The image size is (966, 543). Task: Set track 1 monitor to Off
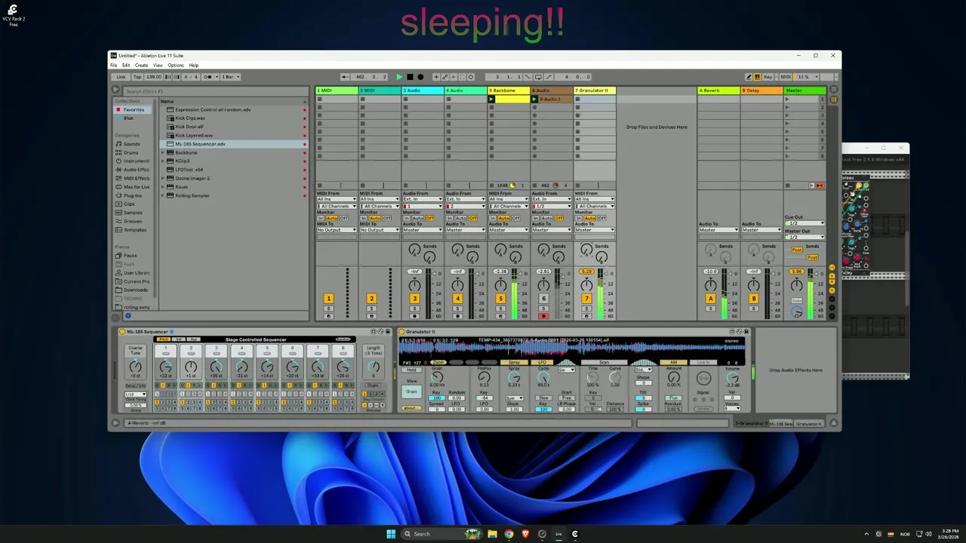point(343,218)
